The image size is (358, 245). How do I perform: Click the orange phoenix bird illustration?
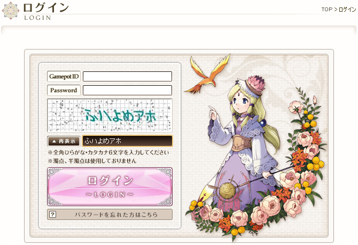point(207,73)
